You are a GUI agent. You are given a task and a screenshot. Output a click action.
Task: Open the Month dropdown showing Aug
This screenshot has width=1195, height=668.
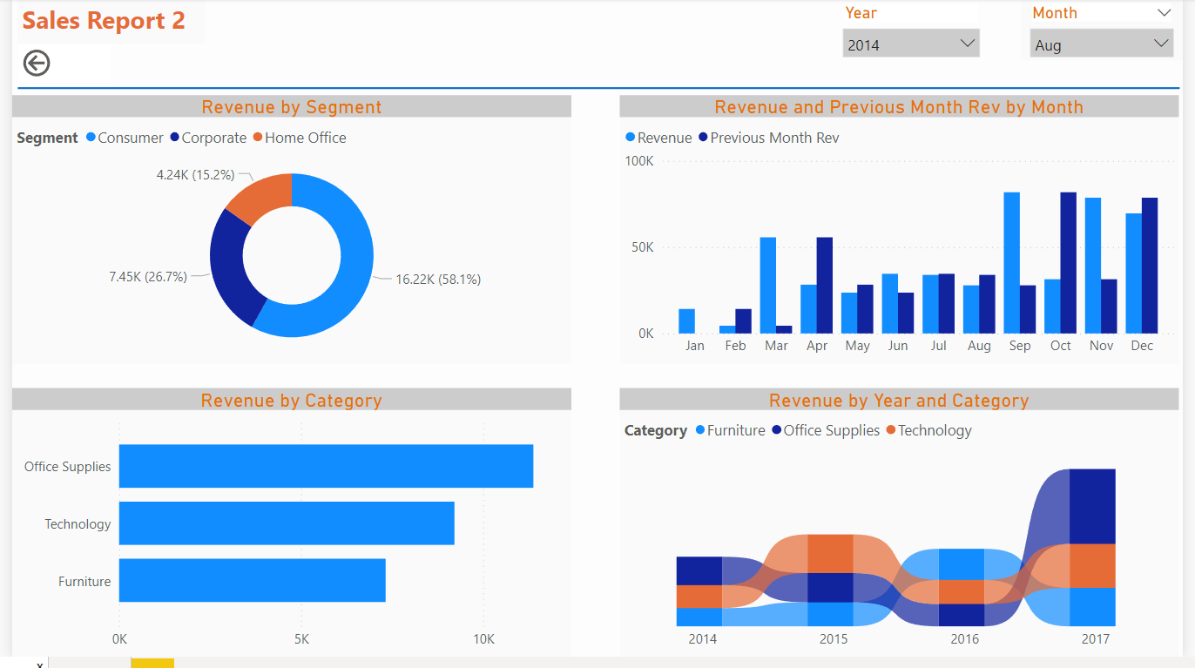click(x=1102, y=44)
